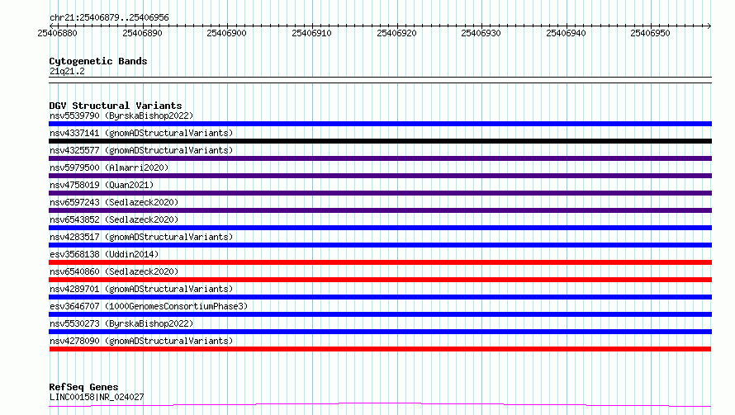Click the chr21:25406879..25406956 region label
The height and width of the screenshot is (415, 735).
109,17
